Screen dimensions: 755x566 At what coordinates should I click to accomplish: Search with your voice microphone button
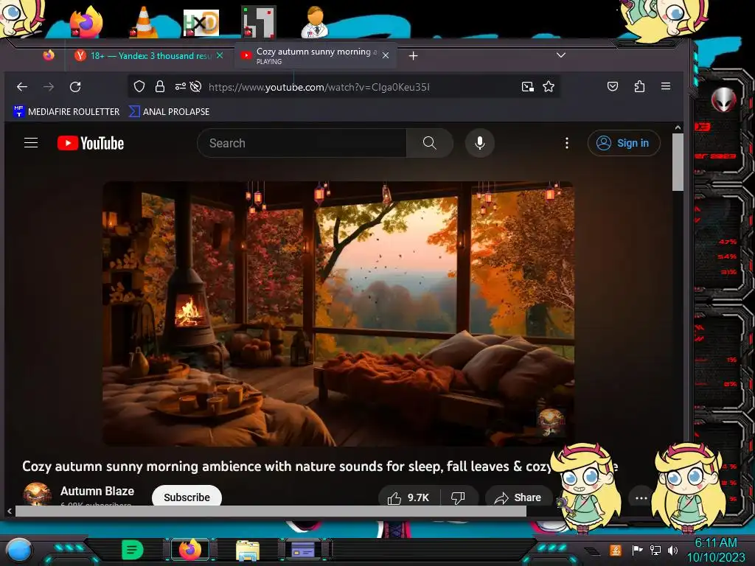pos(479,143)
